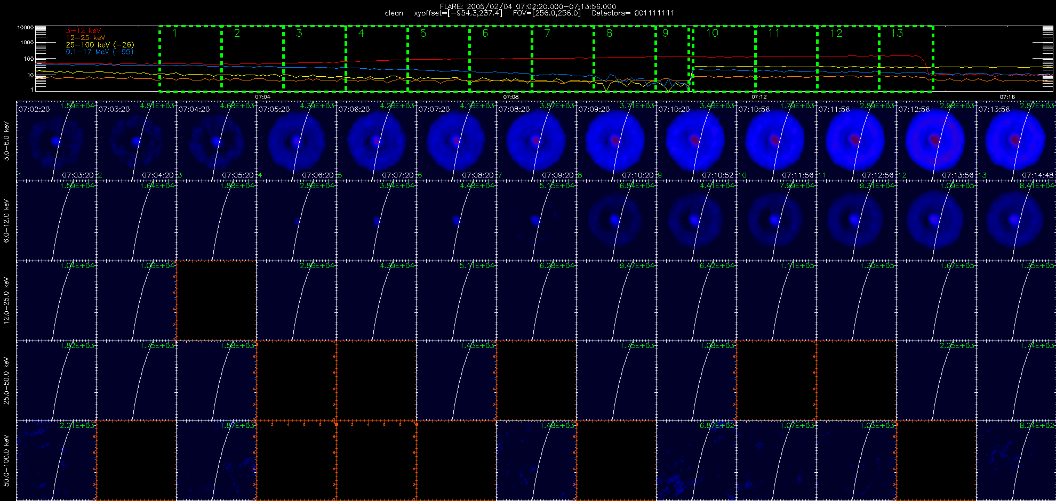Viewport: 1056px width, 501px height.
Task: Click the yellow '25-100 keV (-26)' legend label
Action: [100, 45]
